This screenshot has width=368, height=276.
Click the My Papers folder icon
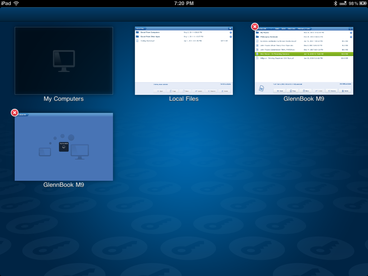click(257, 32)
